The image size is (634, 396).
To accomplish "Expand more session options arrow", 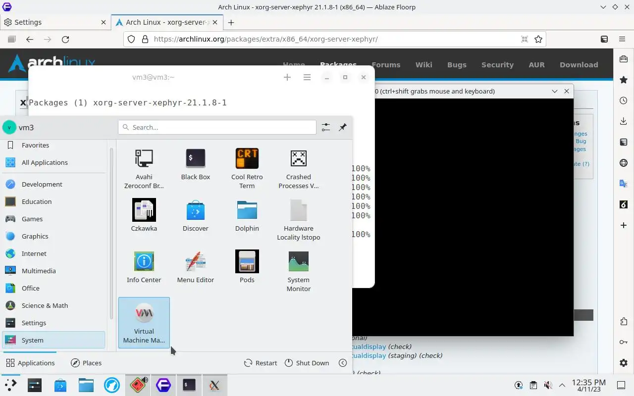I will (343, 363).
